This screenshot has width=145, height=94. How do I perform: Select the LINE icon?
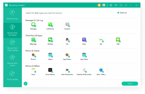(118, 40)
